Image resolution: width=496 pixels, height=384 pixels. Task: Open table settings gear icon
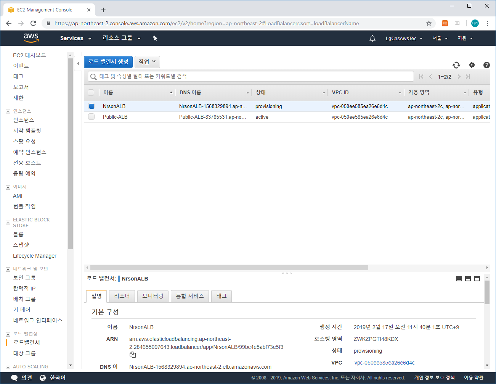[x=472, y=65]
